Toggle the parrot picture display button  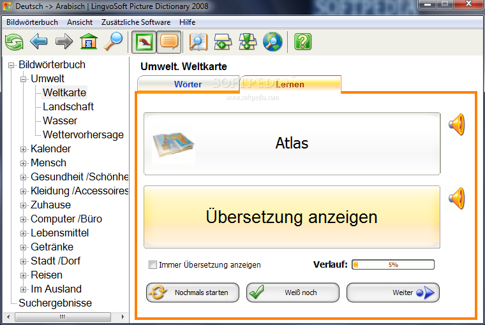coord(144,41)
